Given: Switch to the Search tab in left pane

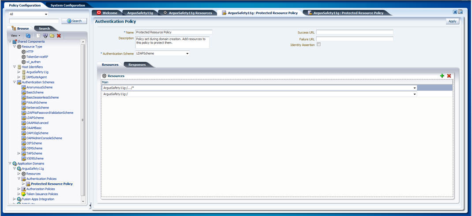Looking at the screenshot, I should pyautogui.click(x=44, y=29).
